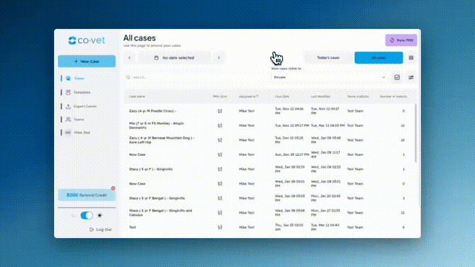
Task: Log out of the account
Action: [x=101, y=229]
